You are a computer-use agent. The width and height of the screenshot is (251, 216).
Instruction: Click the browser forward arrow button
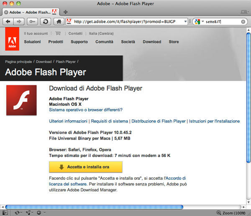[x=19, y=21]
